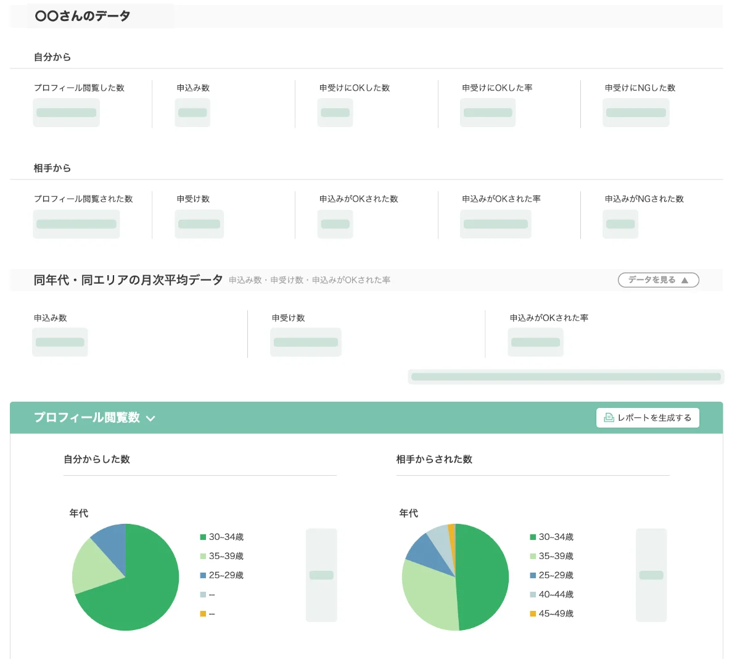Screen dimensions: 740x659
Task: Select the green 30~34歳 swatch in left legend
Action: [203, 537]
